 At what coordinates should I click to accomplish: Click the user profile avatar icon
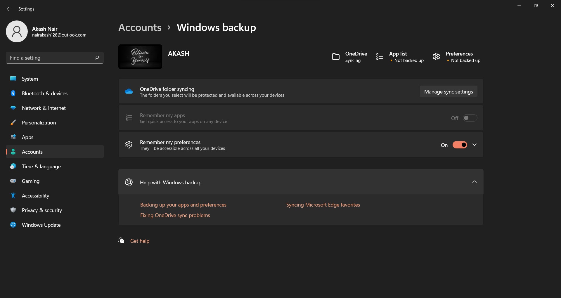(17, 31)
